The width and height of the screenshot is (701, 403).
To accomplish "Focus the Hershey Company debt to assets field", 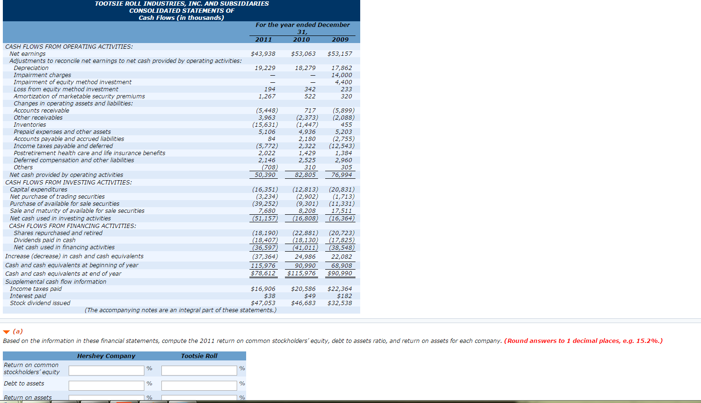I will tap(106, 385).
